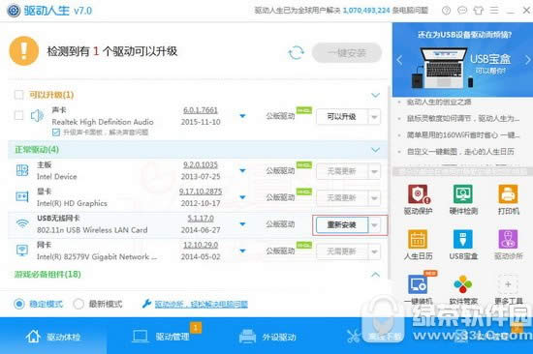Open version dropdown for USB无线网卡 5.1.17.0
The image size is (533, 354).
(242, 224)
